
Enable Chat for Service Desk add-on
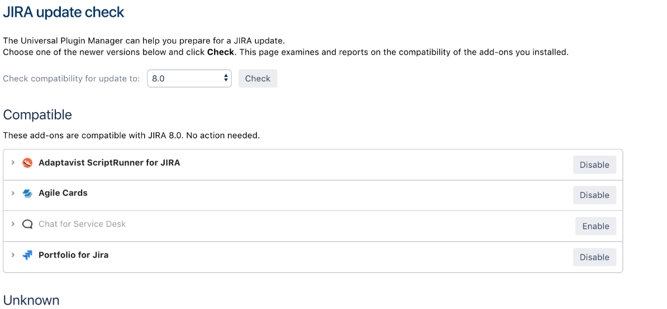595,226
